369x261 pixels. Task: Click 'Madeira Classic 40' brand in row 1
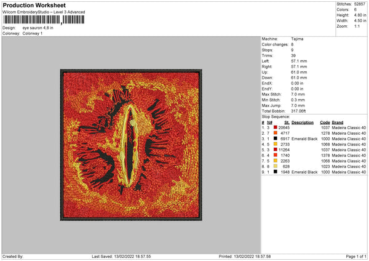point(349,127)
